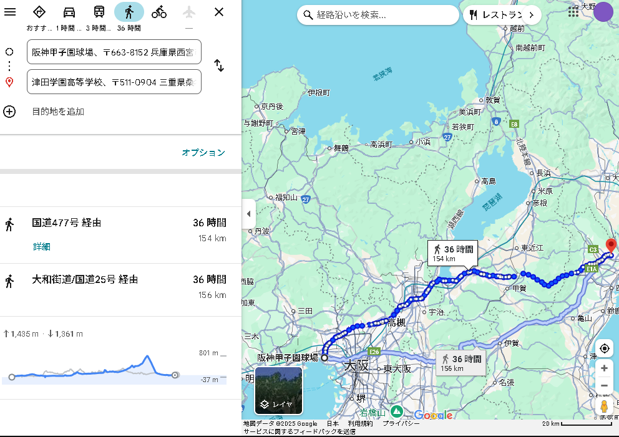Click the 名張 label on map
The width and height of the screenshot is (619, 437).
[507, 383]
